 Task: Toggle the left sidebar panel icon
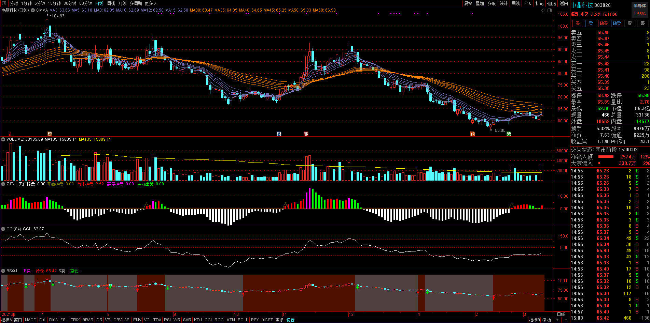4,3
